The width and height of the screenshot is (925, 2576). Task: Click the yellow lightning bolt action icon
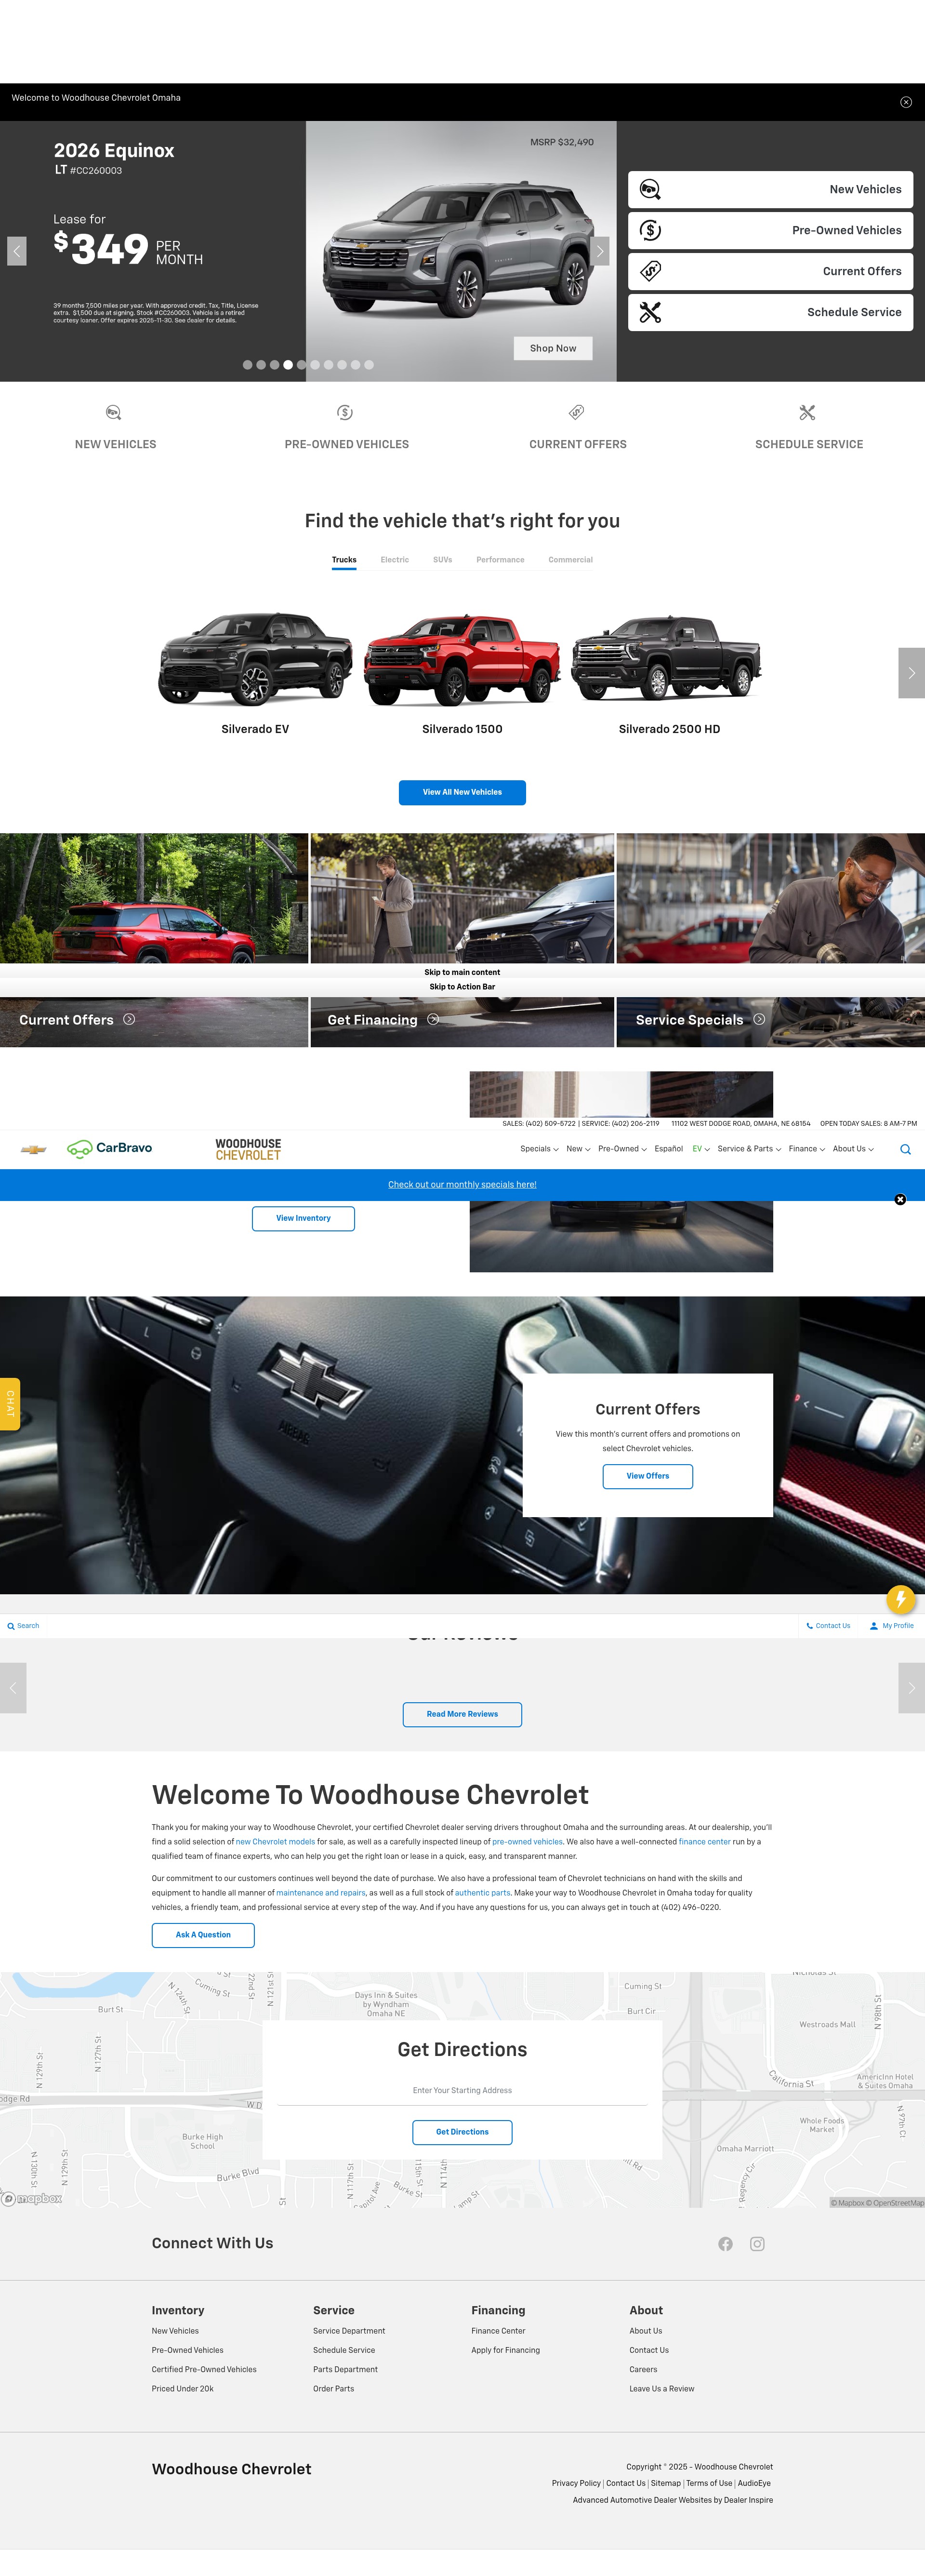[901, 1599]
